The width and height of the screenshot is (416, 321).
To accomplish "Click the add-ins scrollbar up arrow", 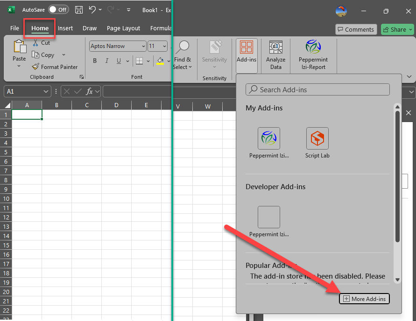I will tap(397, 107).
